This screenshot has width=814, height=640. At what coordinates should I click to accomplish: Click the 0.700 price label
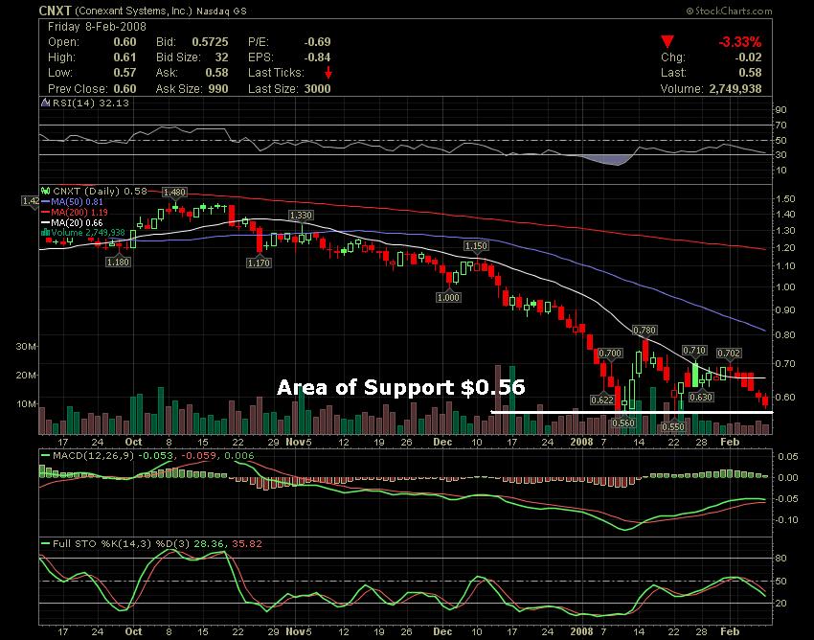(610, 354)
